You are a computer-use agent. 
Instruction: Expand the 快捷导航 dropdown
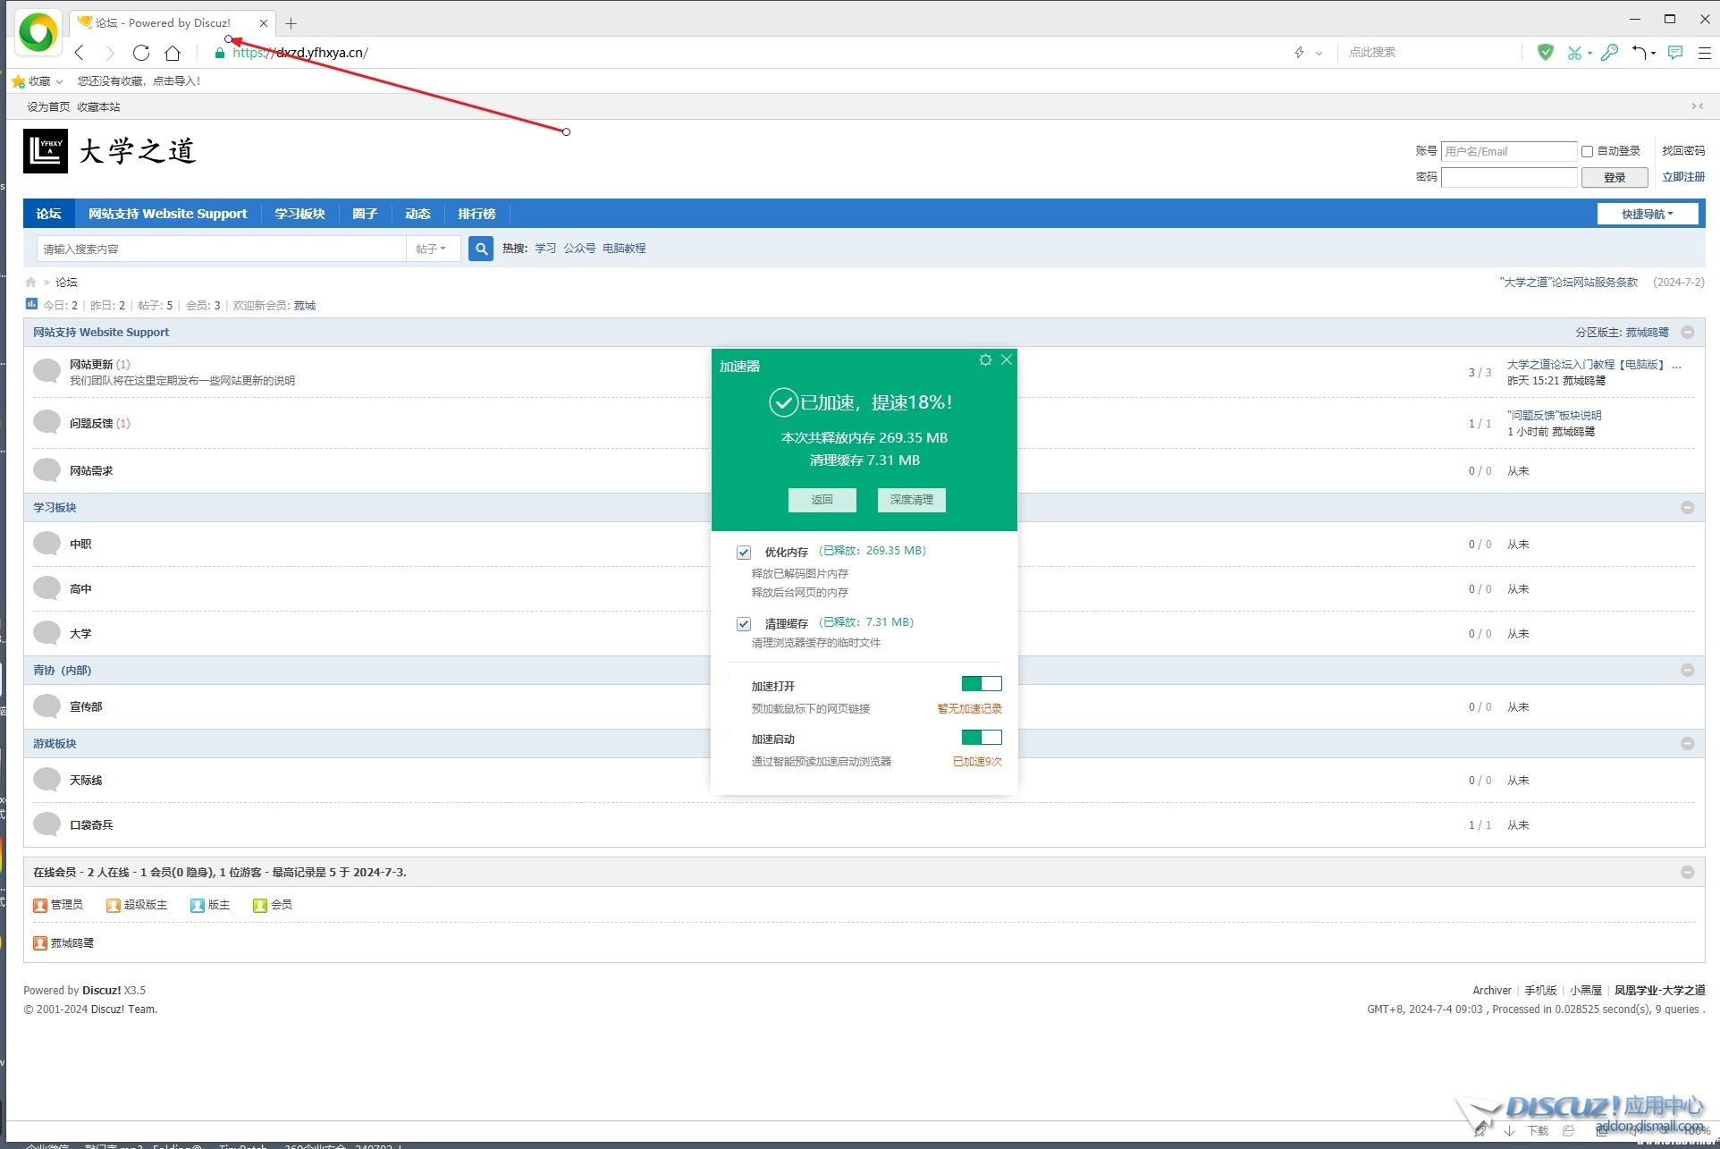pyautogui.click(x=1647, y=214)
